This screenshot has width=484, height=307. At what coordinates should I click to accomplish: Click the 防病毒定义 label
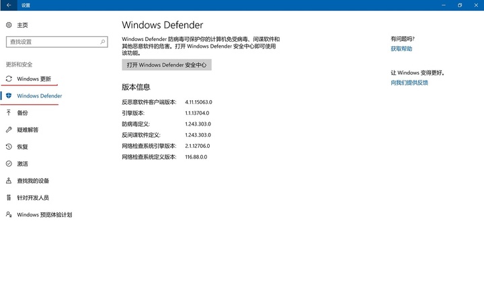tap(136, 124)
